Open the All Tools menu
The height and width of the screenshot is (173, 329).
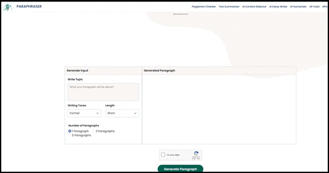pyautogui.click(x=314, y=7)
